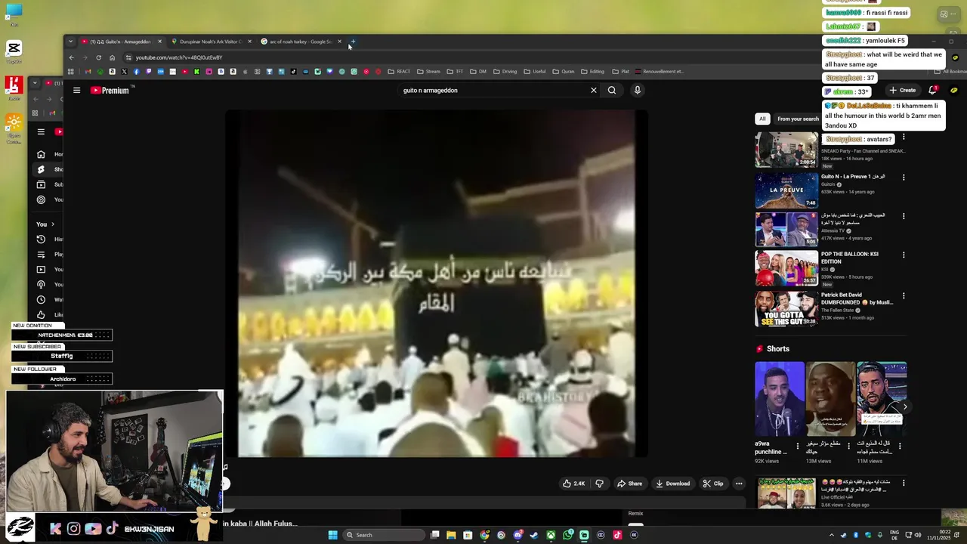967x544 pixels.
Task: Open the tab search dropdown arrow
Action: [70, 42]
